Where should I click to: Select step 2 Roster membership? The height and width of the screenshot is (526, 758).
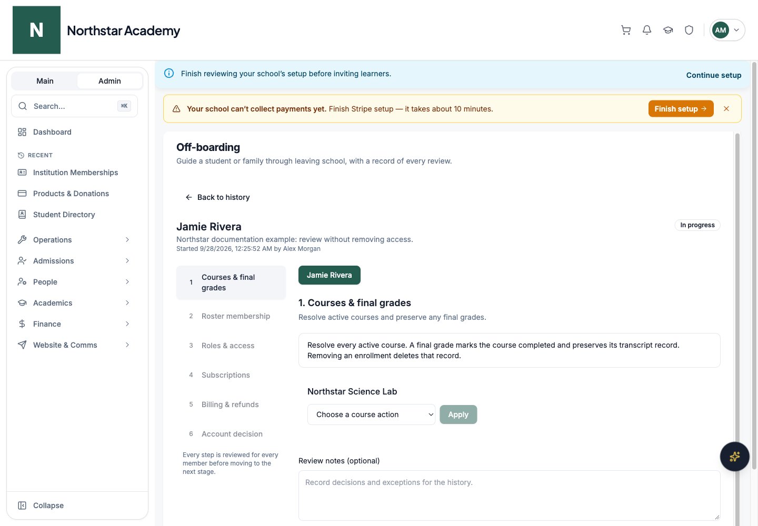[x=231, y=316]
